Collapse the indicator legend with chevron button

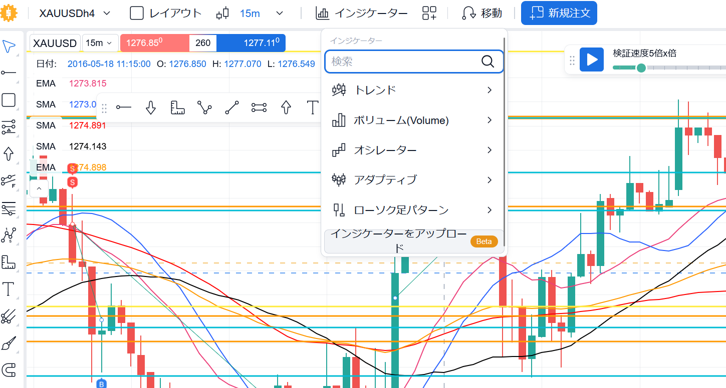click(39, 189)
